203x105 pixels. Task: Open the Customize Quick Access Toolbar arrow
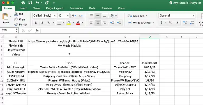pyautogui.click(x=54, y=3)
